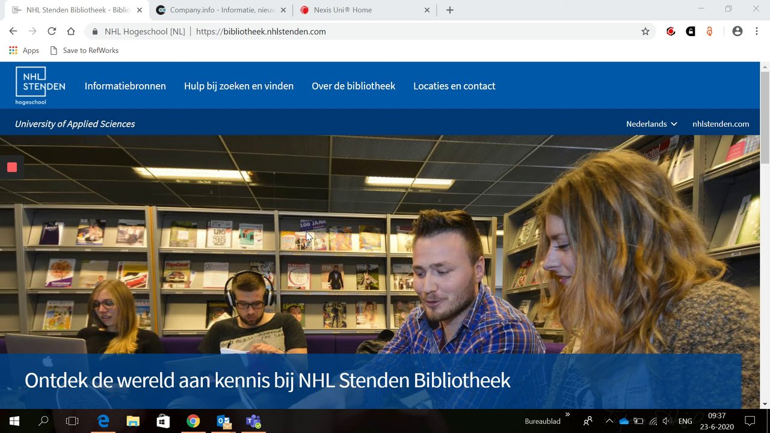The image size is (770, 433).
Task: Expand the Nederlands language dropdown
Action: [x=651, y=124]
